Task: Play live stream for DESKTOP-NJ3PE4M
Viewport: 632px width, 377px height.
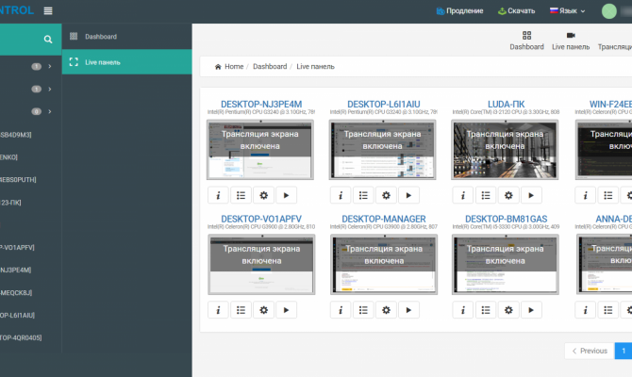Action: coord(286,195)
